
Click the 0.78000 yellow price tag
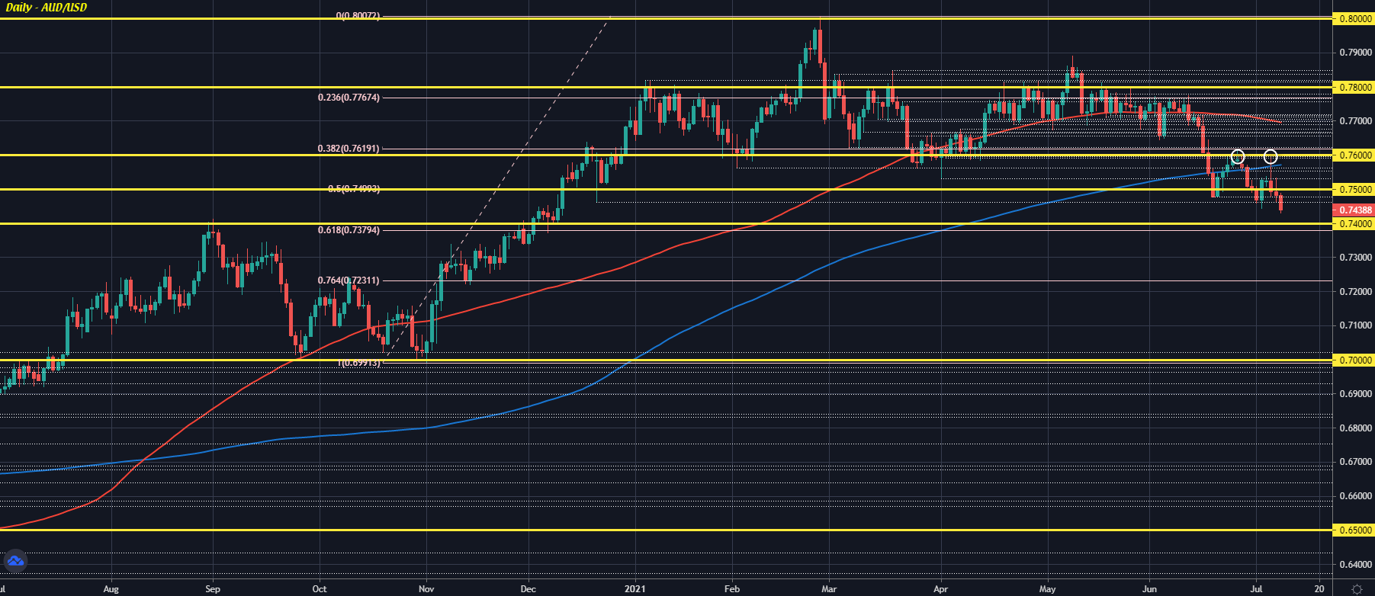click(x=1354, y=87)
